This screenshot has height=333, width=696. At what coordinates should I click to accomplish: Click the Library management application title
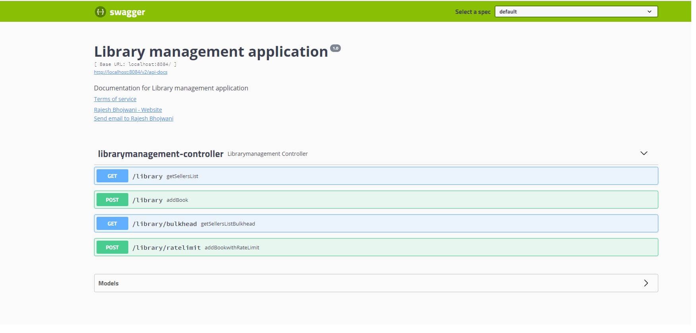point(211,52)
